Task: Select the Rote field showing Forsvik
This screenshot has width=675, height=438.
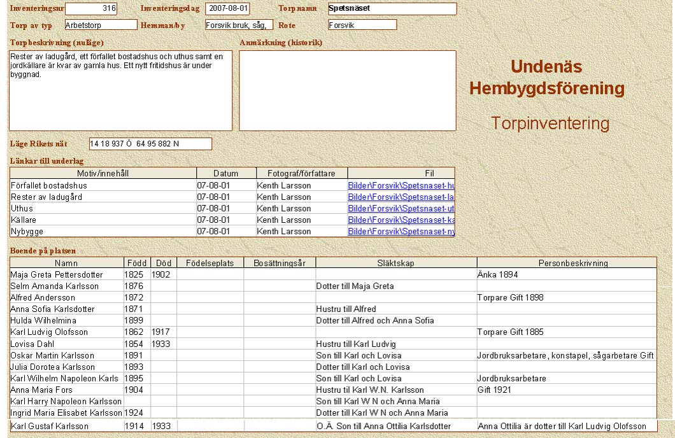Action: tap(362, 25)
